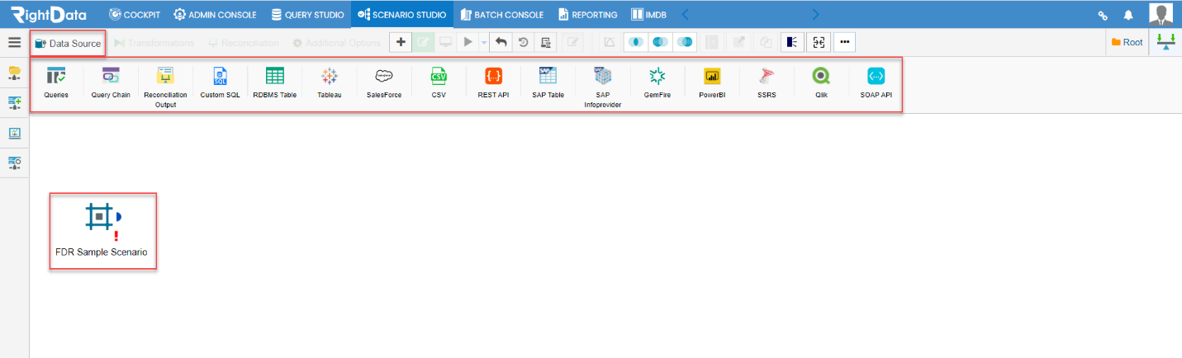Choose the Reconciliation Output source
1182x358 pixels.
pos(165,87)
